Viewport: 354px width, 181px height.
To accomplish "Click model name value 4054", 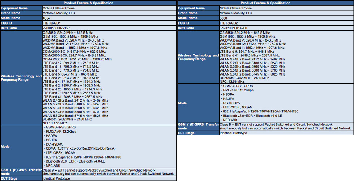I will [x=47, y=18].
